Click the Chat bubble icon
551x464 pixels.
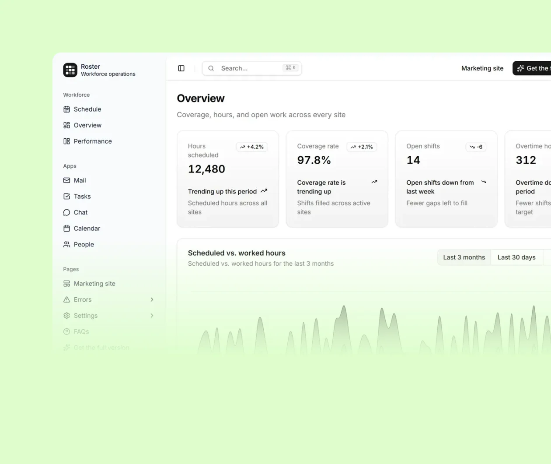pos(66,212)
